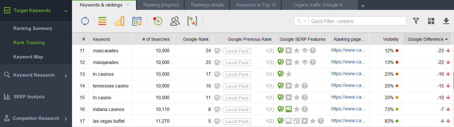Viewport: 454px width, 127px height.
Task: Open the grid layout icon
Action: tap(431, 21)
